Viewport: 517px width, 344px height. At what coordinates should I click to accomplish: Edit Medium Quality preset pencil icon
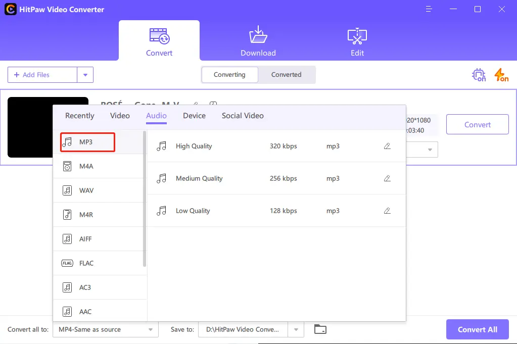387,178
